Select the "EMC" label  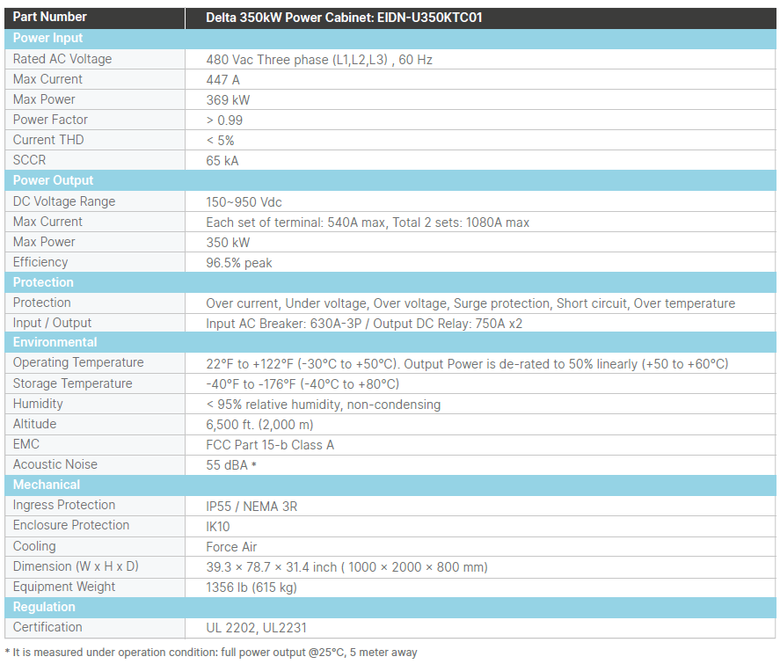[x=26, y=444]
